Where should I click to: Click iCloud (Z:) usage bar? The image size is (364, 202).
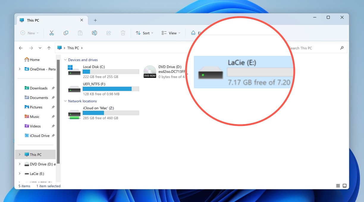pyautogui.click(x=111, y=113)
